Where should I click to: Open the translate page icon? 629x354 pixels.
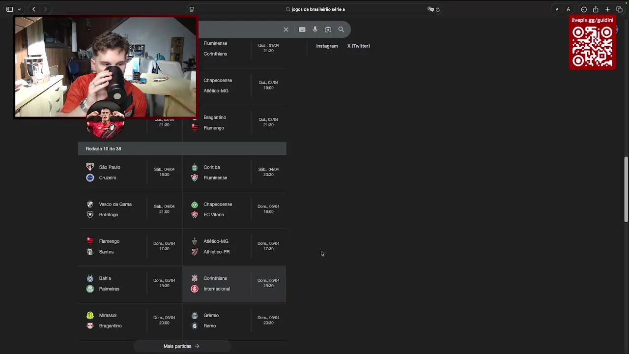point(430,9)
